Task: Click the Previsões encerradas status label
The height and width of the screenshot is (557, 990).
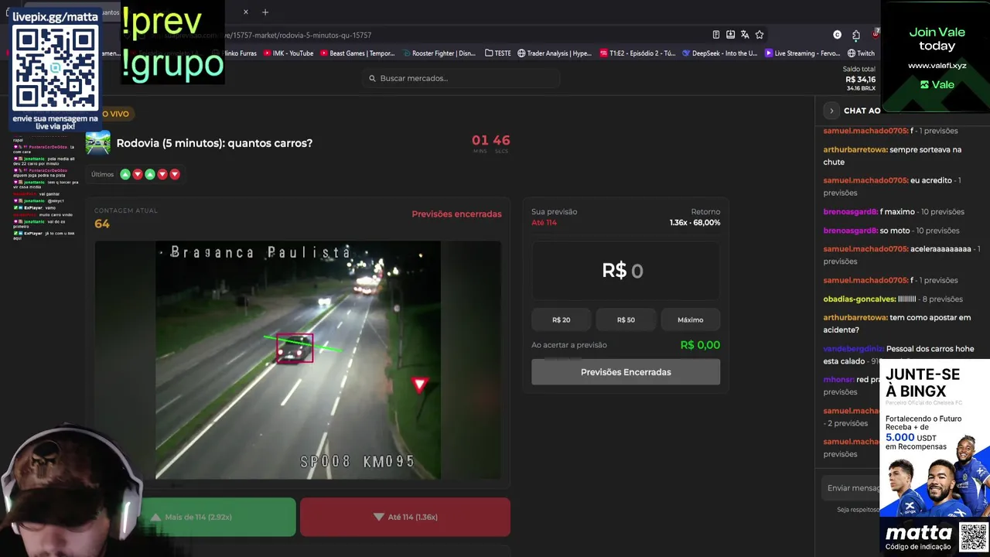Action: click(456, 214)
